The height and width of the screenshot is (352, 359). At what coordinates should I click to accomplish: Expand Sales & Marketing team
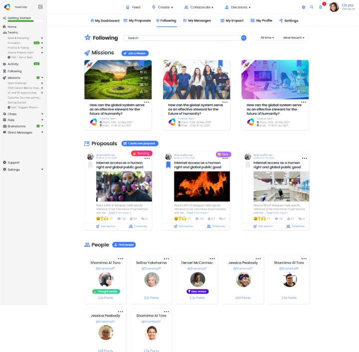(42, 38)
